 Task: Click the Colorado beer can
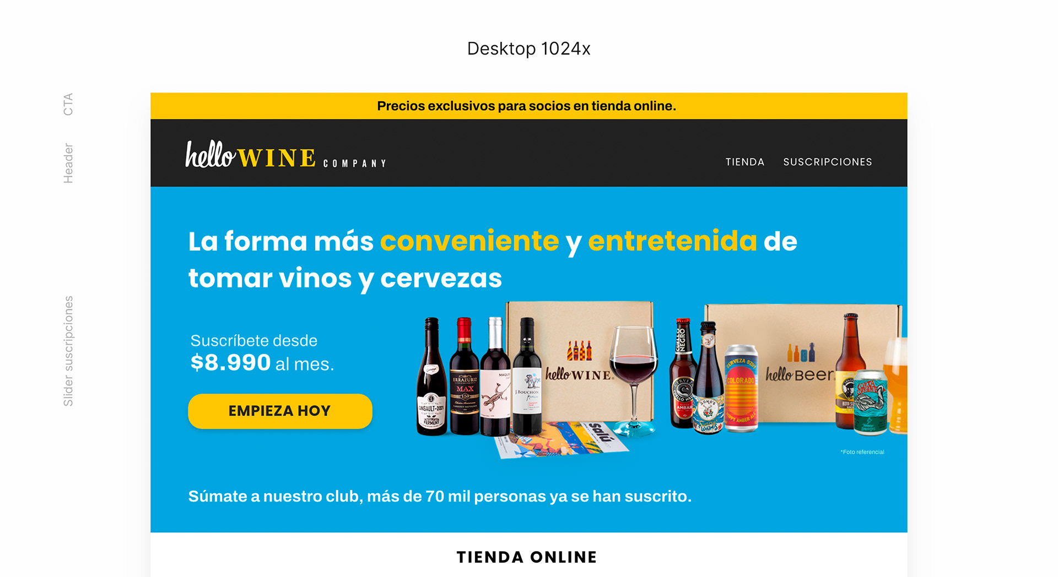pyautogui.click(x=741, y=388)
